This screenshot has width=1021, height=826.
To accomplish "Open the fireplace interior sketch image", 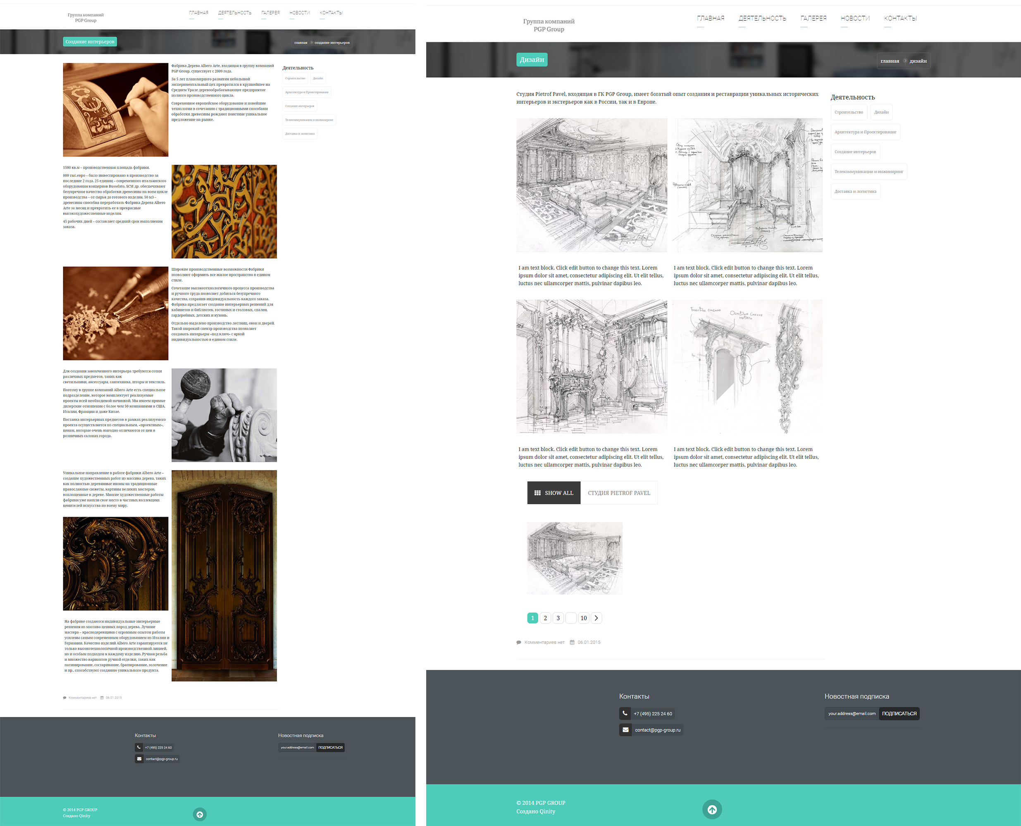I will 592,366.
